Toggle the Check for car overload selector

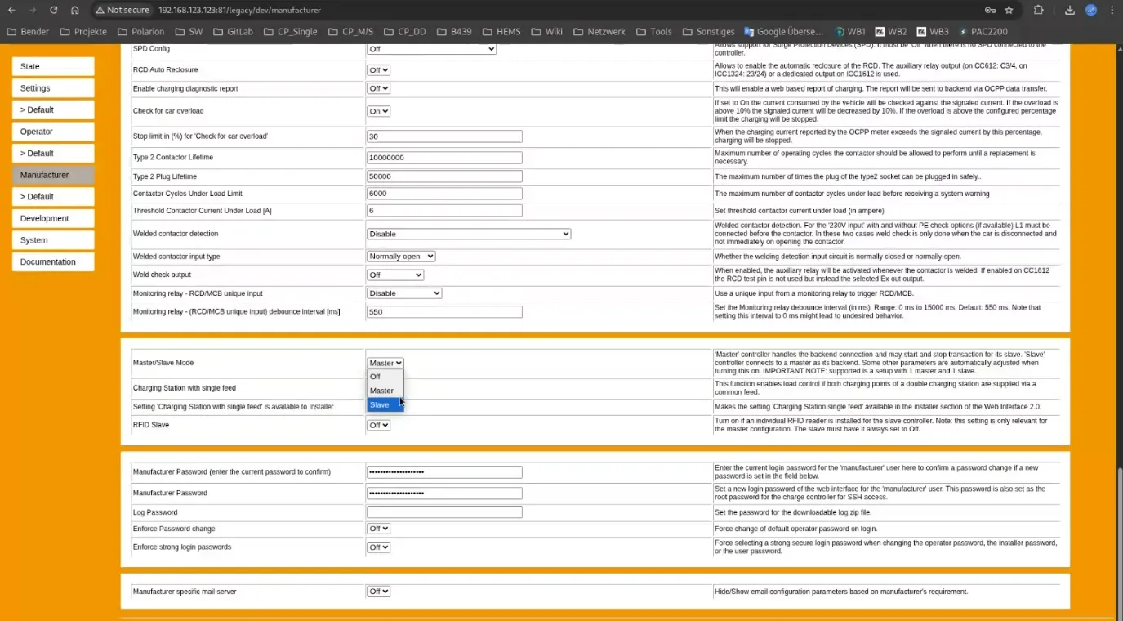click(x=378, y=111)
